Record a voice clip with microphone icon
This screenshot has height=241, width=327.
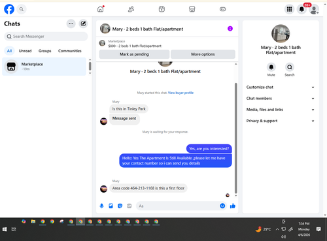point(101,206)
